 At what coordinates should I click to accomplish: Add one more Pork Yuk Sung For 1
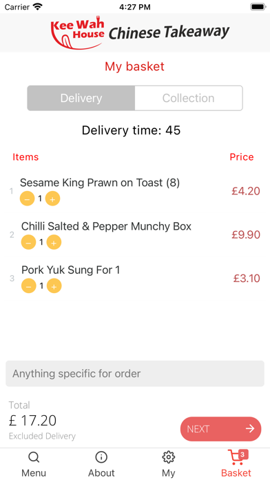tap(54, 286)
